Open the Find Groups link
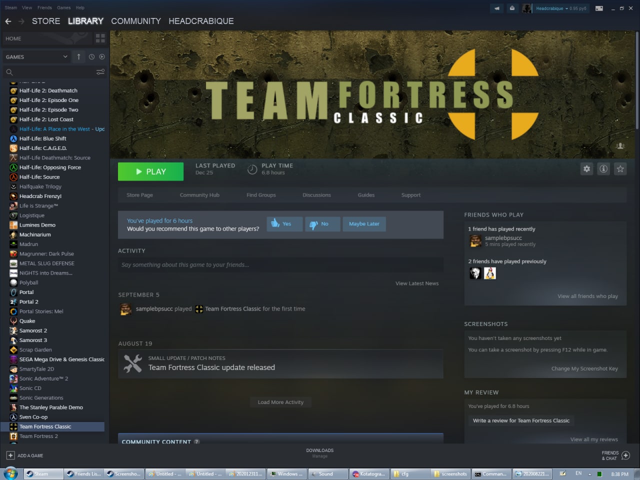 pos(261,195)
